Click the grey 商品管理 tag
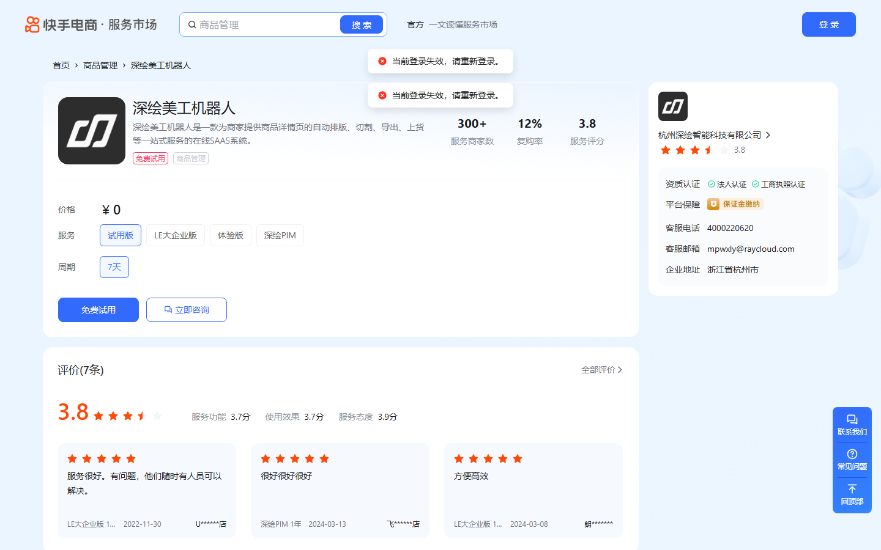 (191, 158)
